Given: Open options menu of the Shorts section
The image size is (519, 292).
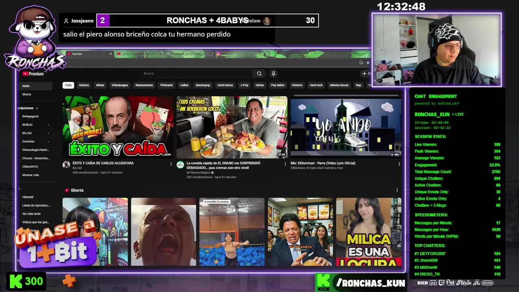Looking at the screenshot, I should 397,190.
